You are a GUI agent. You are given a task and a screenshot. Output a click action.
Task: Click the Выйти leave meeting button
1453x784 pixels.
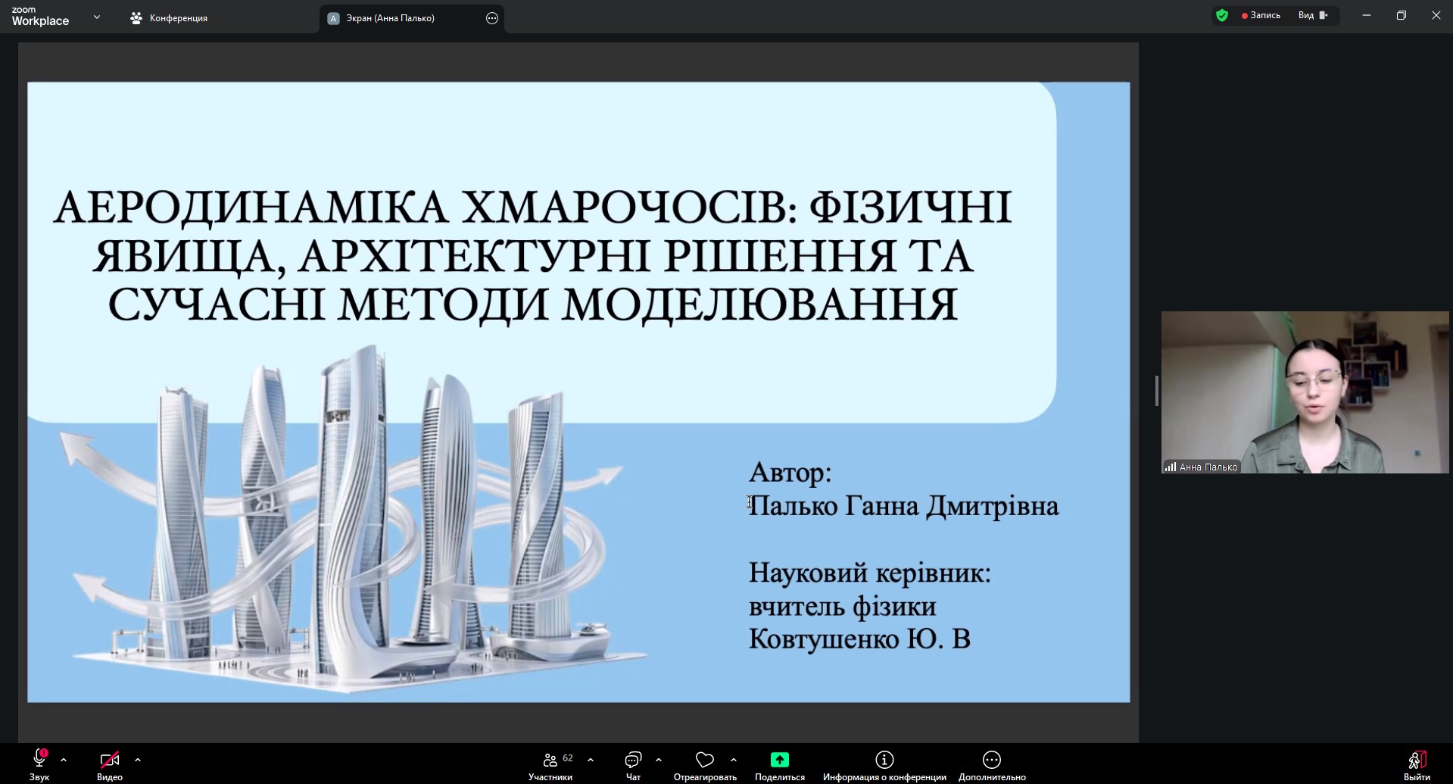(x=1417, y=759)
